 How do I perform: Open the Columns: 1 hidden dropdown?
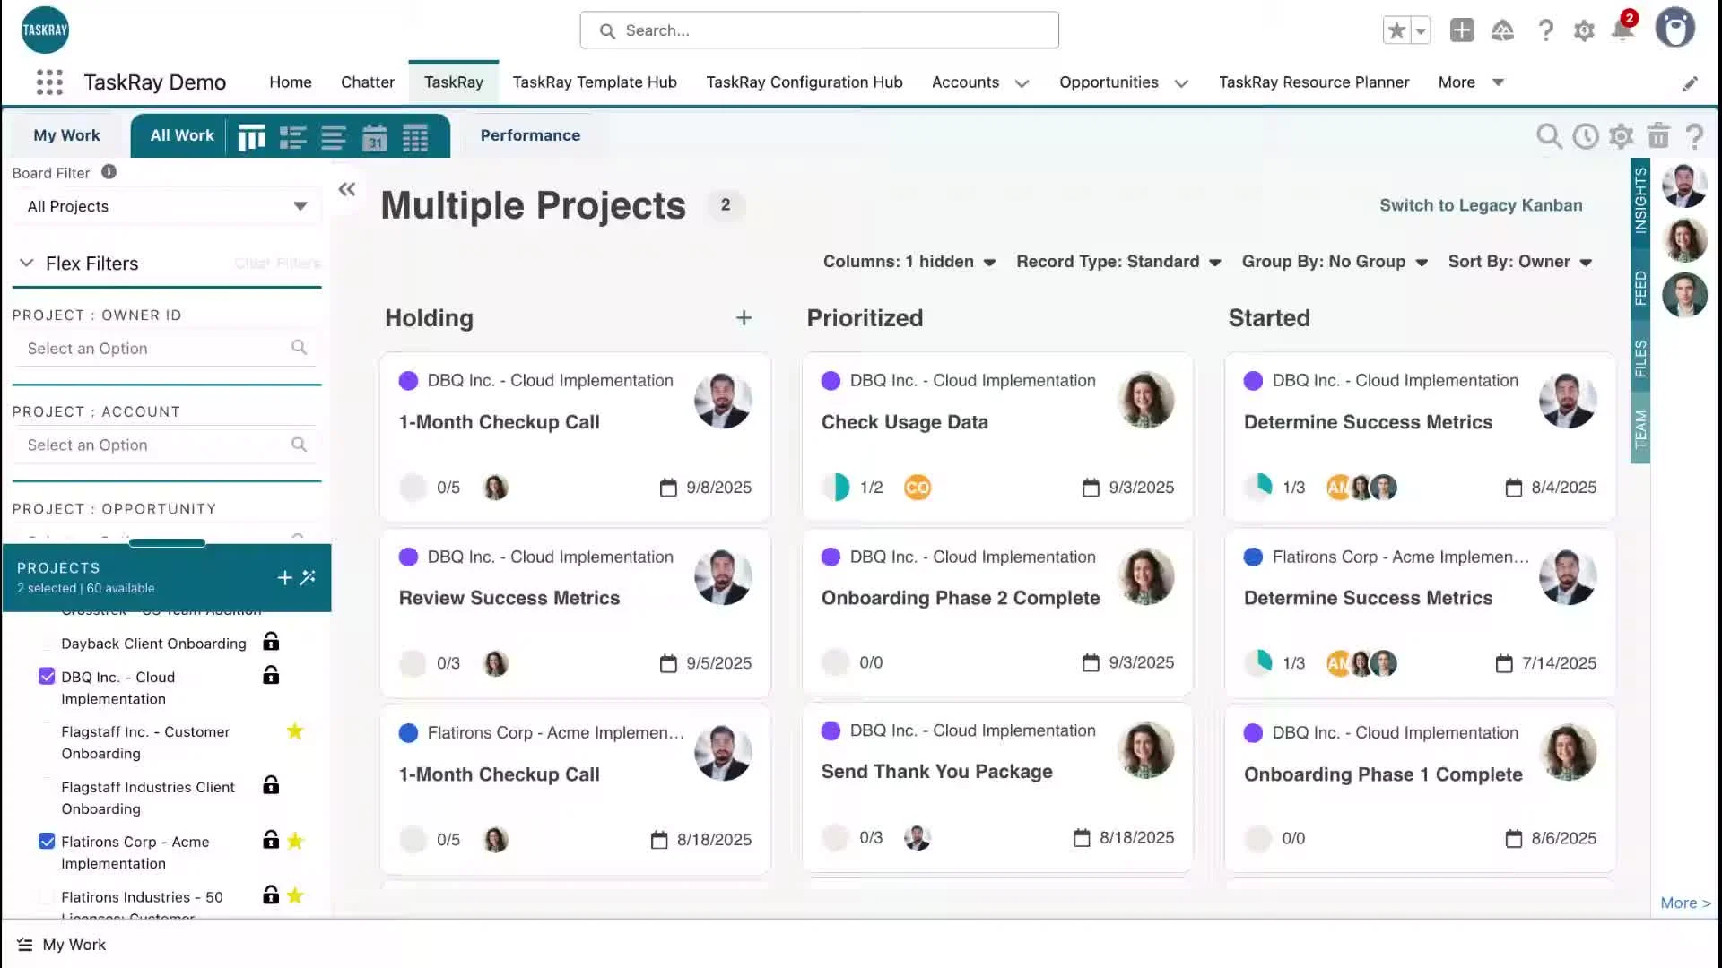click(909, 262)
